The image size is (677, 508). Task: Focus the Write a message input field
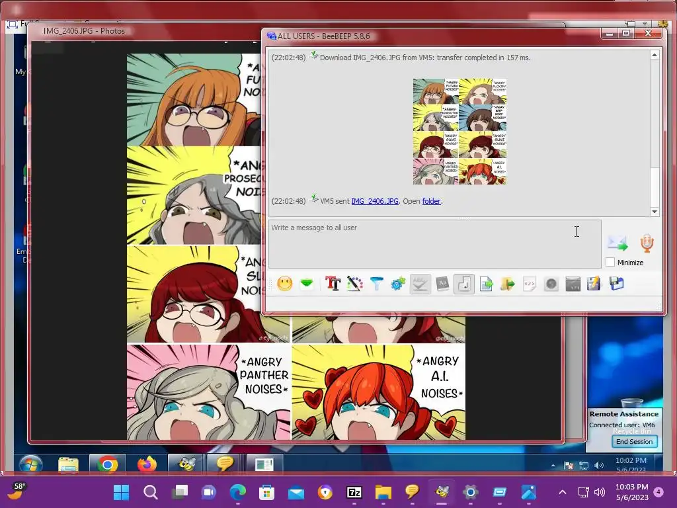pyautogui.click(x=435, y=244)
